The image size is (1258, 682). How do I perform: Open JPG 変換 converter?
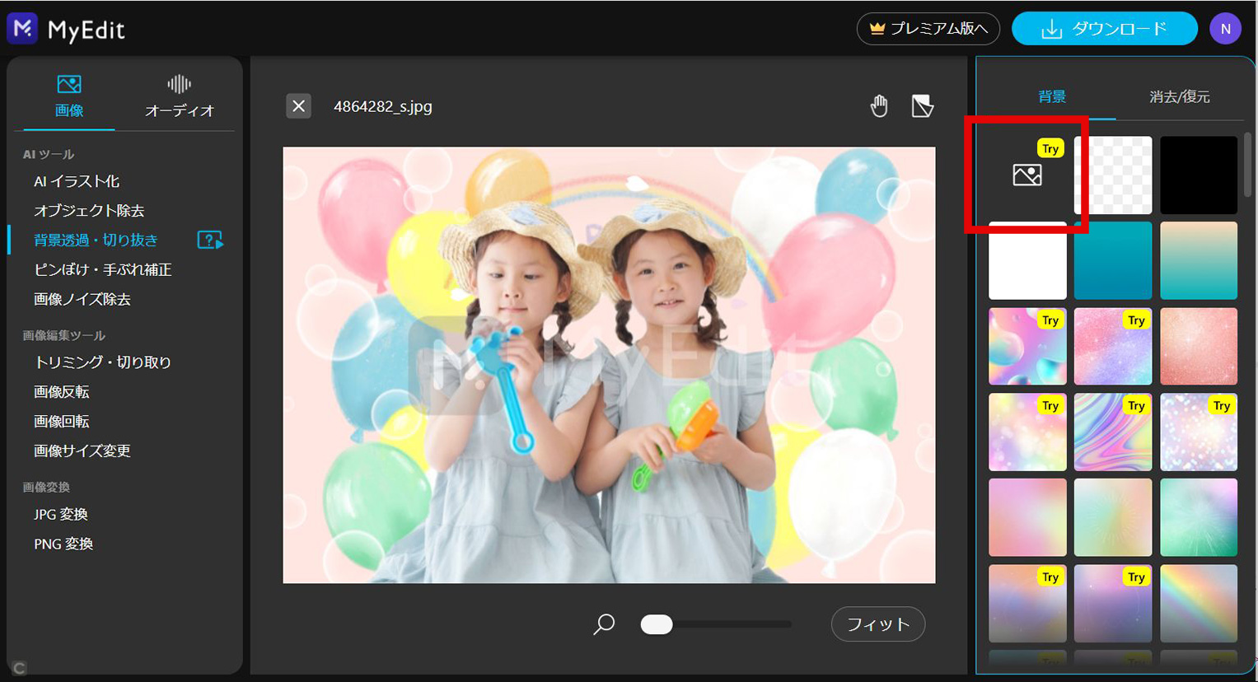(x=60, y=515)
